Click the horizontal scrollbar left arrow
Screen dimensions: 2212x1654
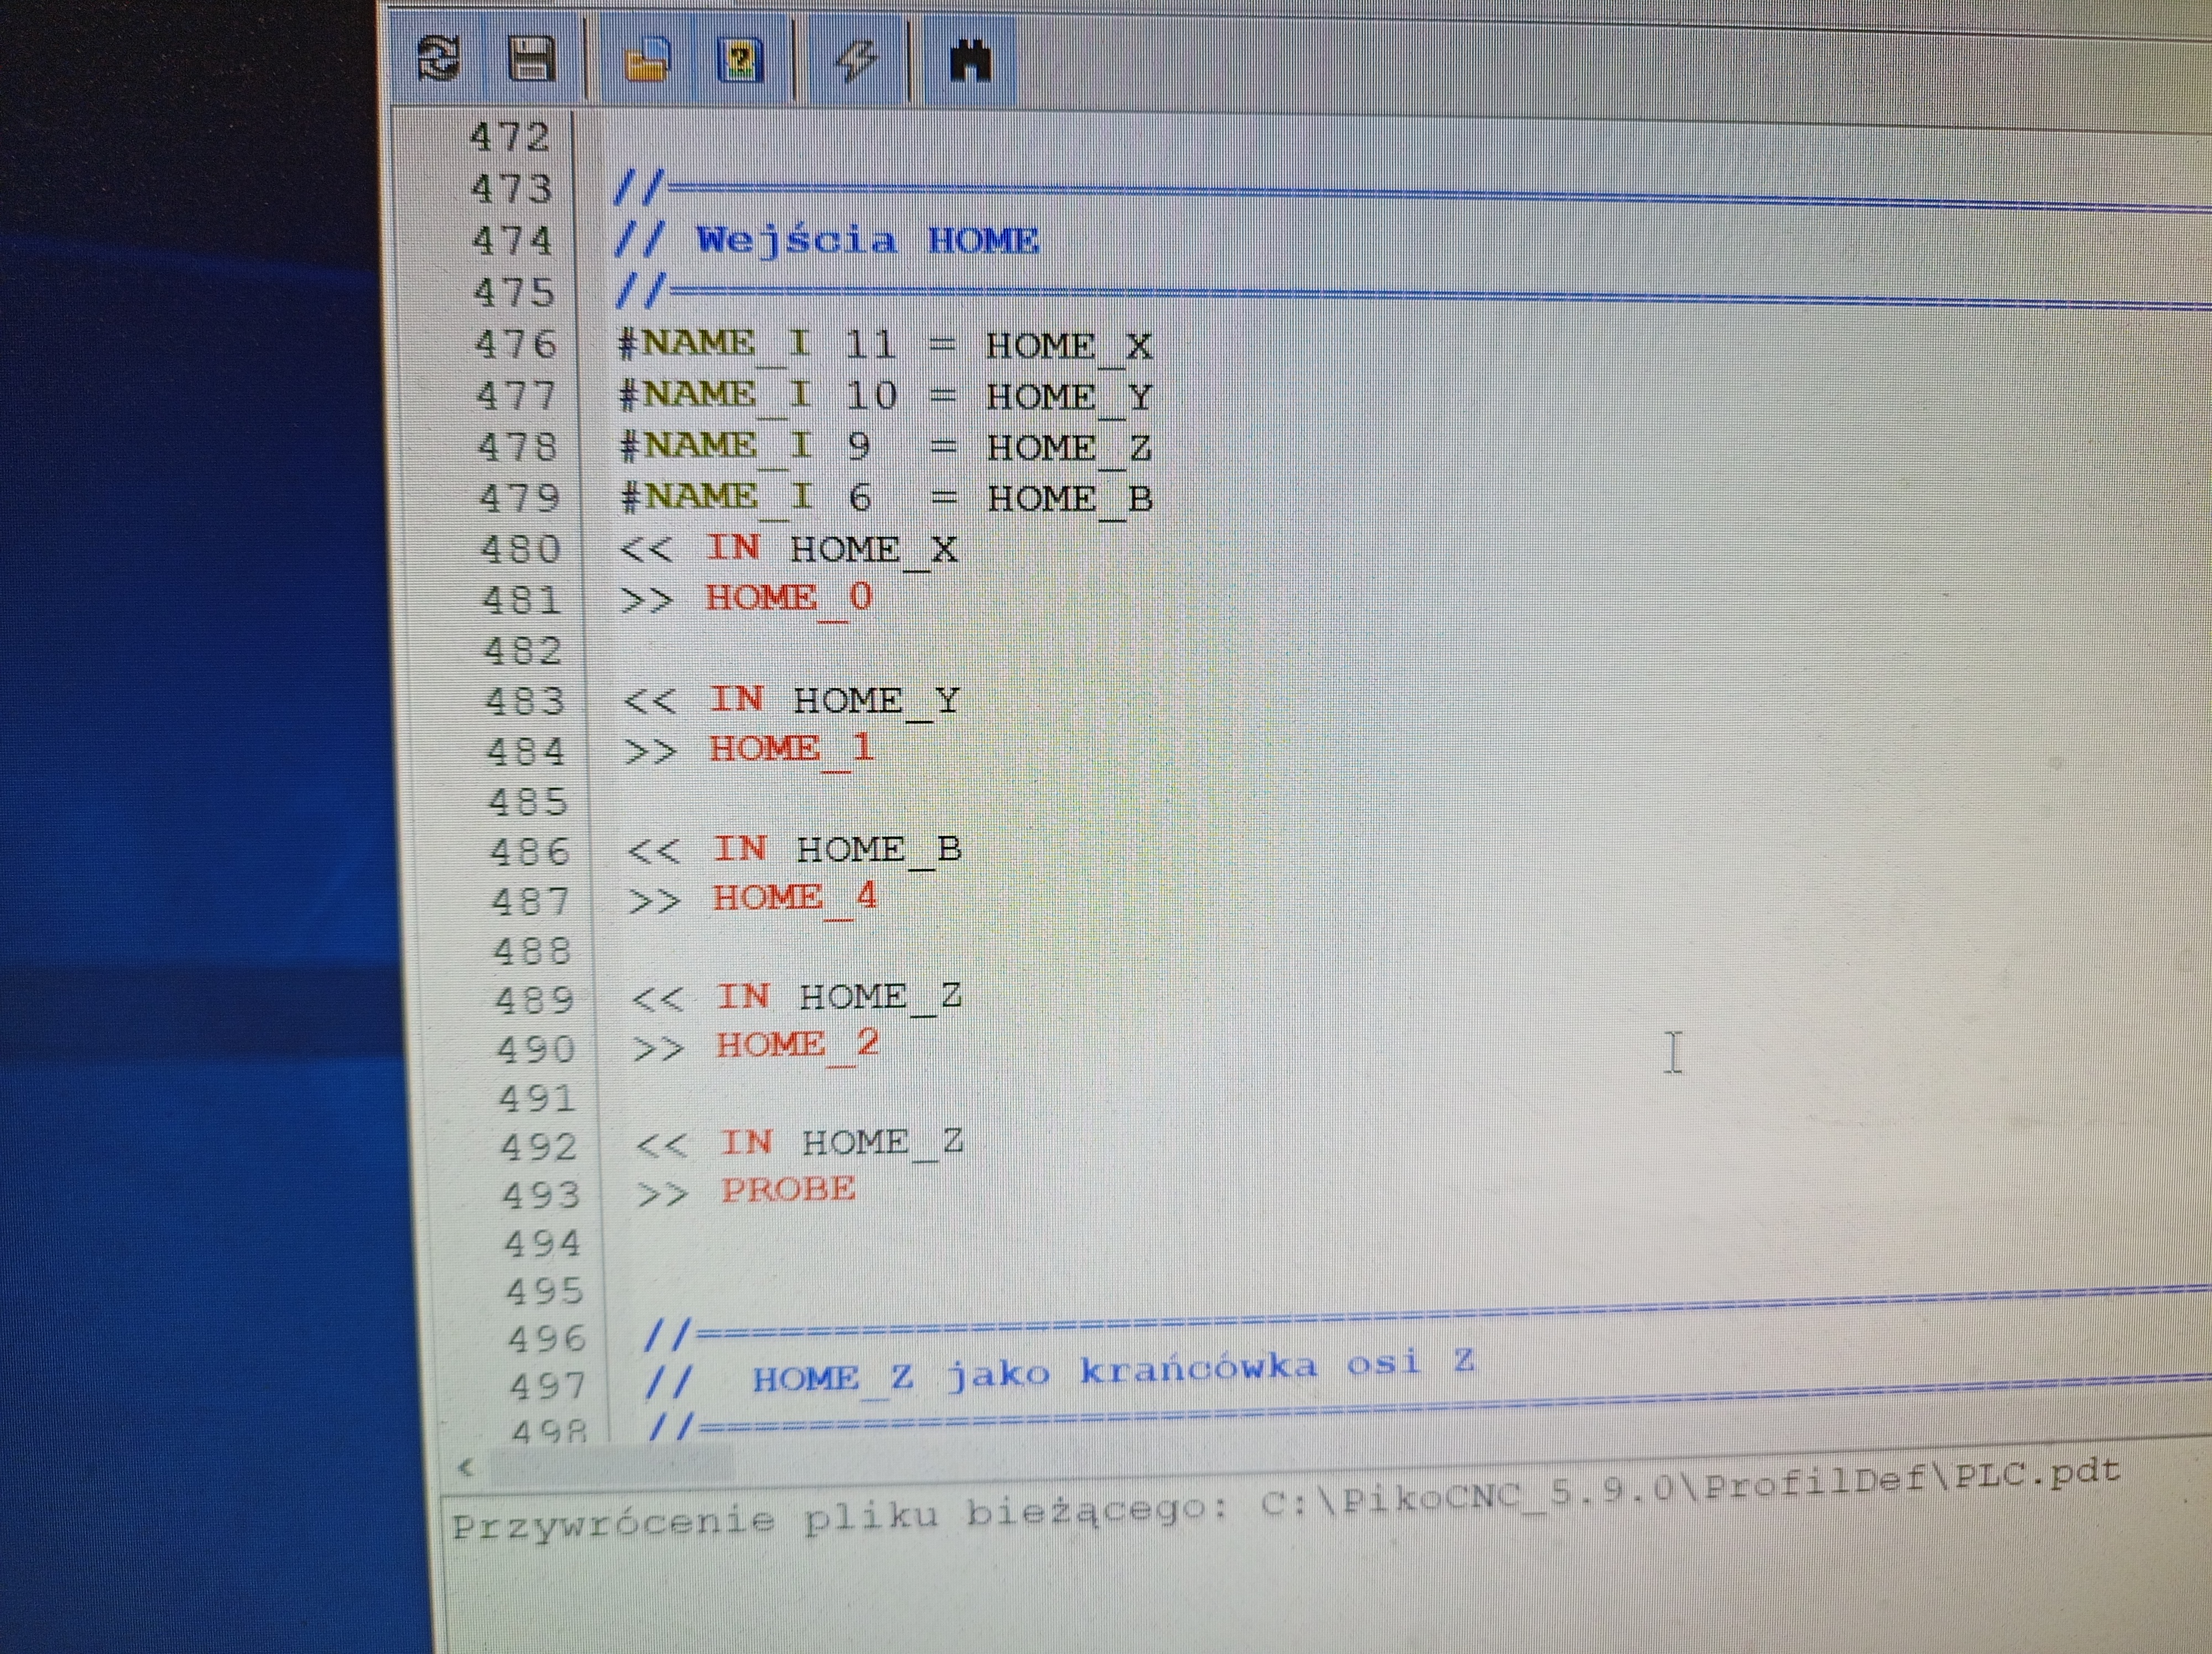(x=464, y=1467)
